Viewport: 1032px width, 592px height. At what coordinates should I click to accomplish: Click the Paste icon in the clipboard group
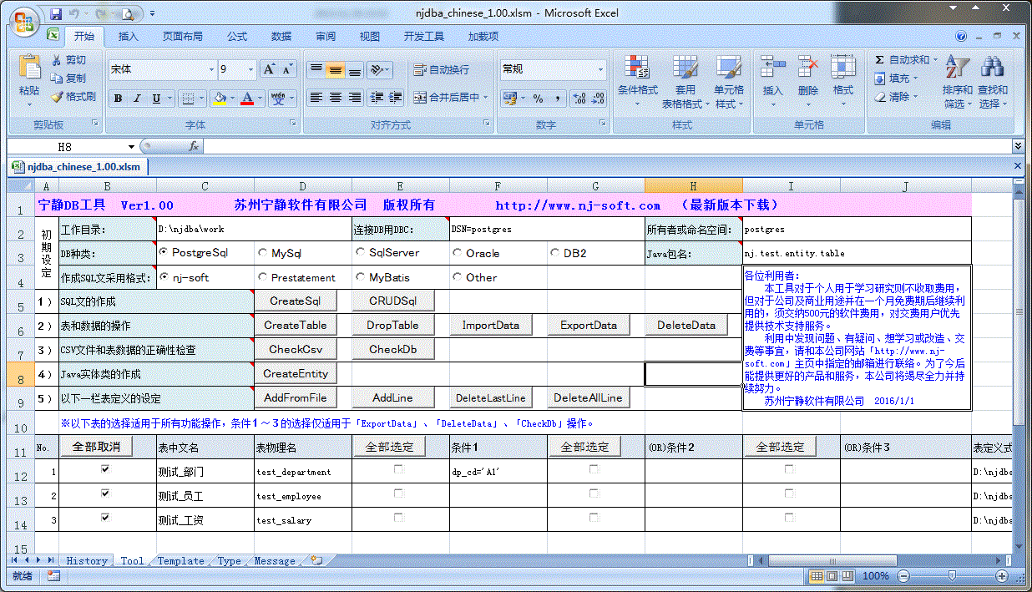point(29,67)
